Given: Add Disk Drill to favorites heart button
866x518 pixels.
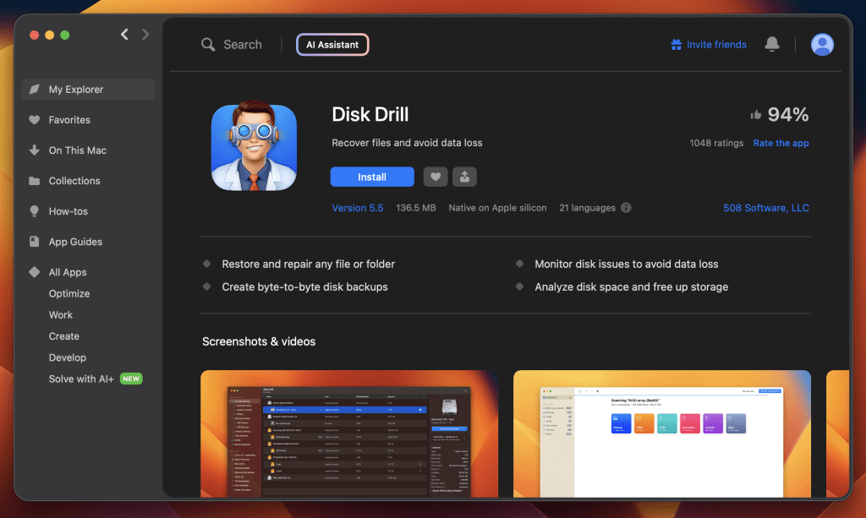Looking at the screenshot, I should (436, 177).
